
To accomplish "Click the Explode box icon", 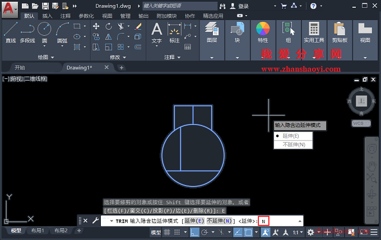I will (138, 36).
